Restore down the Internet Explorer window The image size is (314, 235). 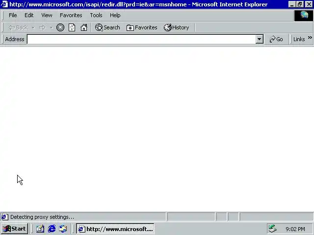click(300, 4)
